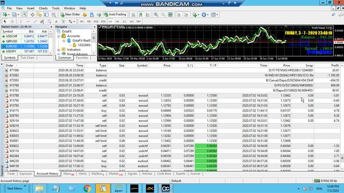Expand the Indicators tree node
Screen dimensions: 344x193
59,50
